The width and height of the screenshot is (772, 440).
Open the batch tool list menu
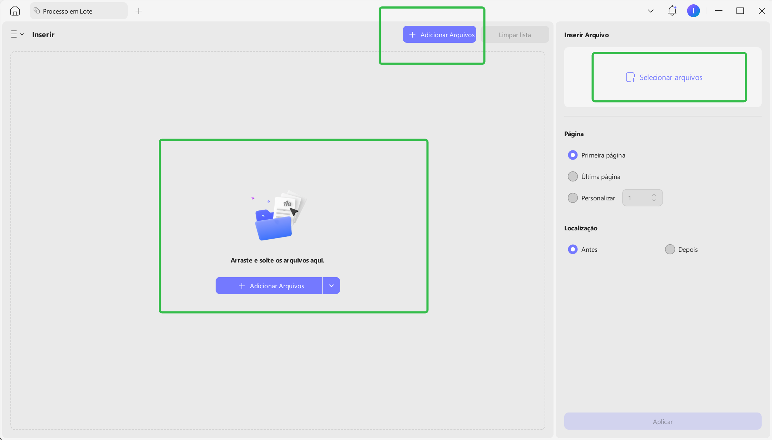click(x=17, y=34)
